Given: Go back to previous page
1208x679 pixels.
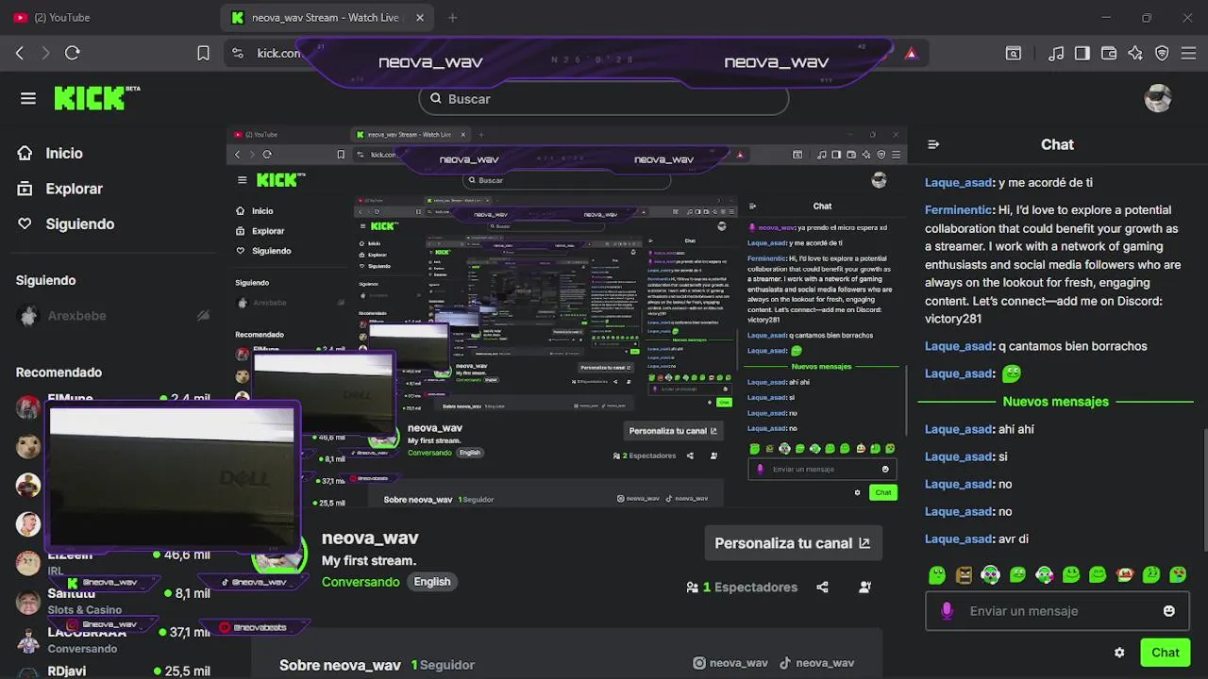Looking at the screenshot, I should (x=19, y=54).
